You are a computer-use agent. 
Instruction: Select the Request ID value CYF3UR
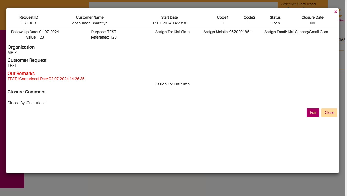click(29, 23)
